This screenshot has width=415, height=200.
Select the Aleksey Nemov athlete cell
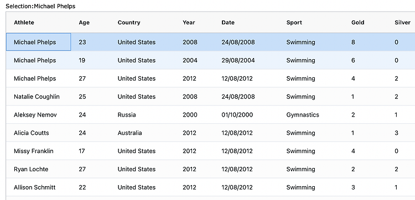tap(38, 115)
